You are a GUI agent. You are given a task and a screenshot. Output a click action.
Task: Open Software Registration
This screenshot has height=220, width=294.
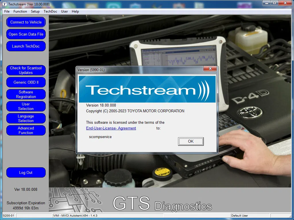pyautogui.click(x=26, y=94)
